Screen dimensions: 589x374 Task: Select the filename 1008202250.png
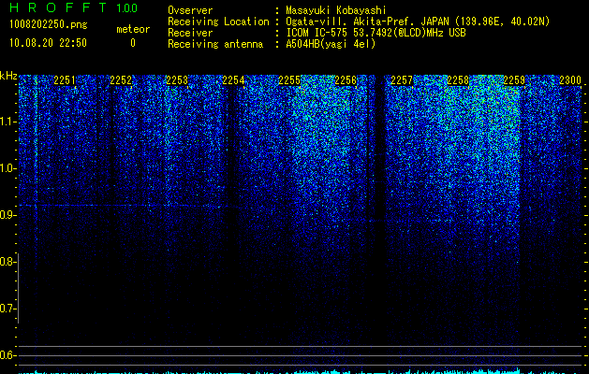coord(49,24)
